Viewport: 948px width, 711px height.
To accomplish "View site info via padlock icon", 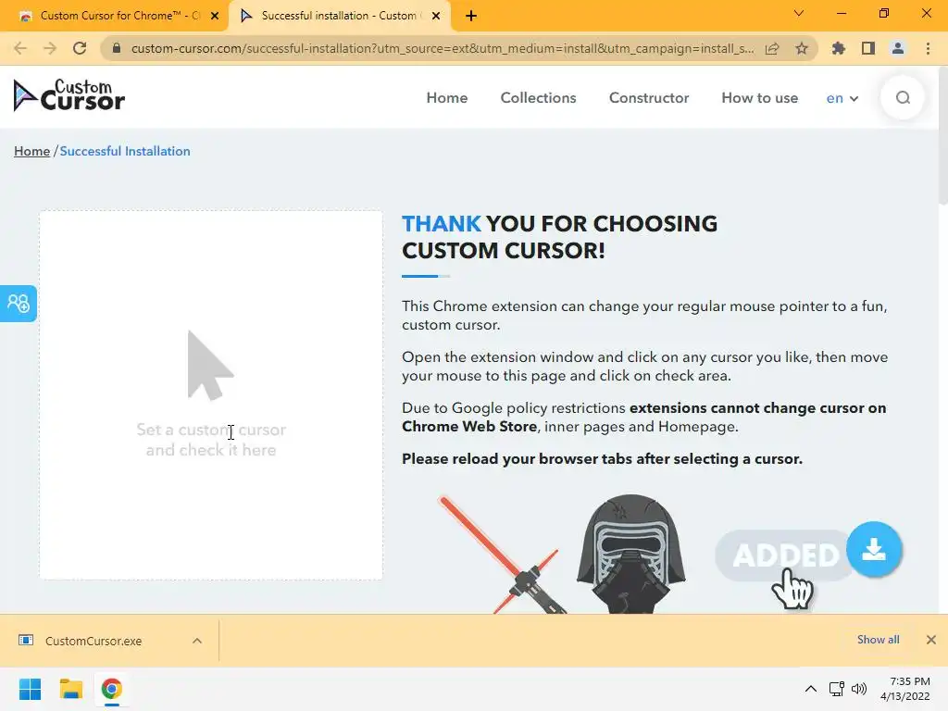I will coord(117,48).
